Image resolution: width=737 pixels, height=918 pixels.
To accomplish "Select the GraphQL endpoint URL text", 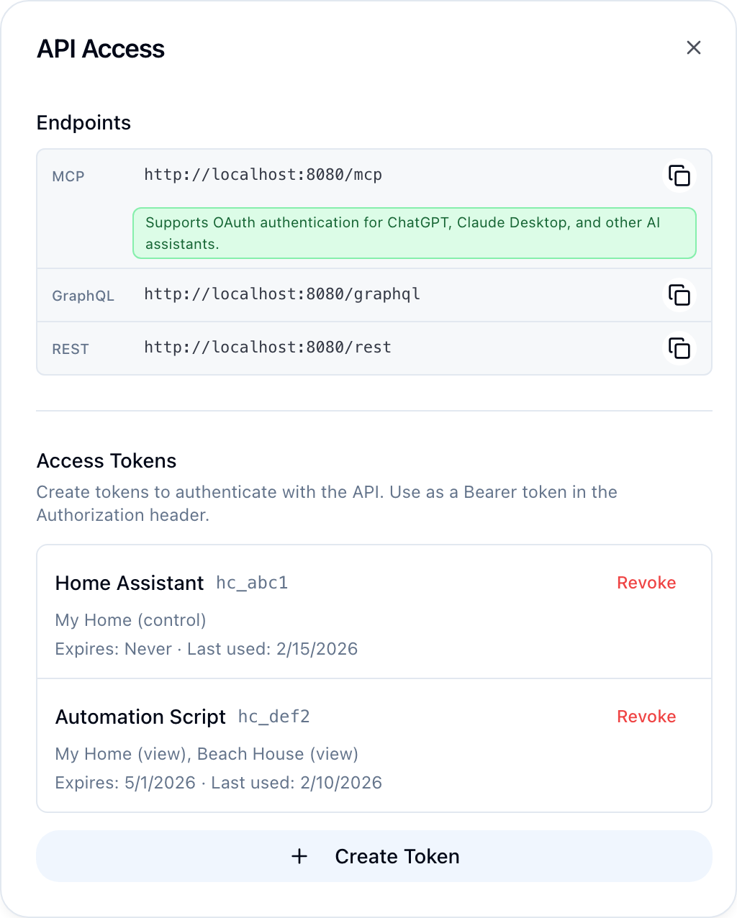I will tap(281, 294).
